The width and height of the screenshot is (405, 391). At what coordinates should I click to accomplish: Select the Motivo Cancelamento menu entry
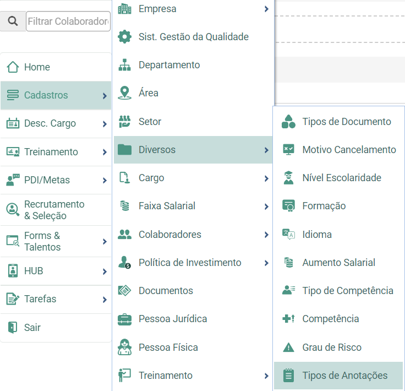(x=338, y=150)
